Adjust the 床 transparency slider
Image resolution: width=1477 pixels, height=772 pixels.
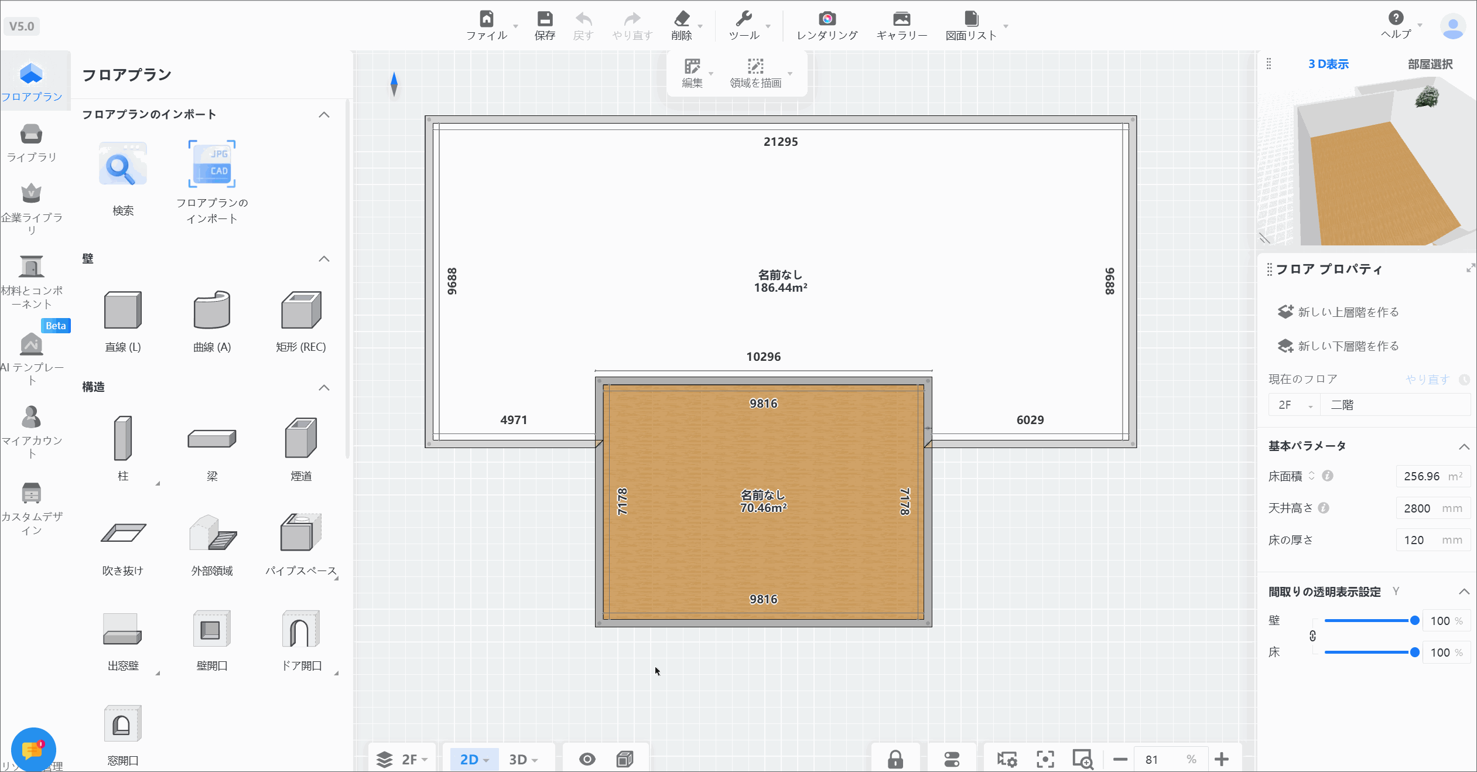coord(1370,652)
